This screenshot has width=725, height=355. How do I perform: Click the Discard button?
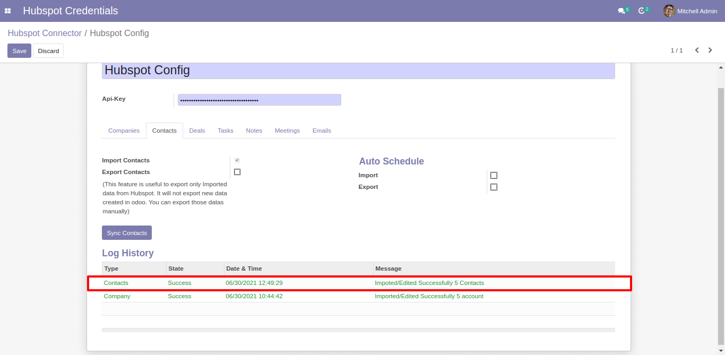[48, 51]
